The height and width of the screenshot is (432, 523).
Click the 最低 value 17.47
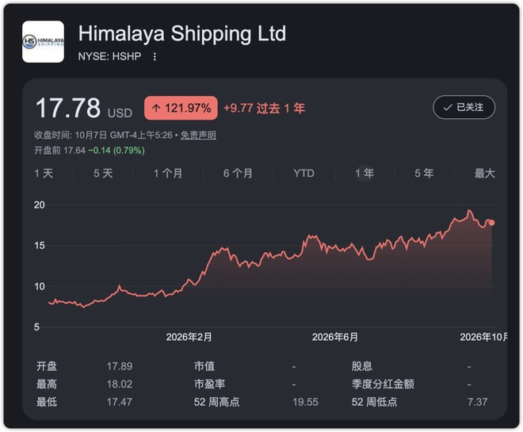[x=120, y=402]
